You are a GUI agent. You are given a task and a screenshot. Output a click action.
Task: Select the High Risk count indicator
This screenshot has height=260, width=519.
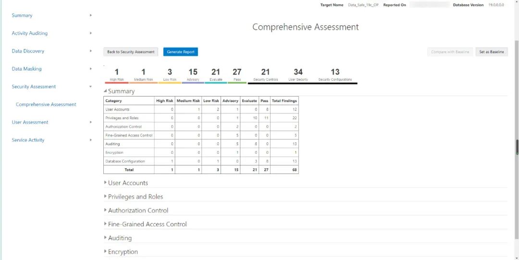click(x=117, y=74)
